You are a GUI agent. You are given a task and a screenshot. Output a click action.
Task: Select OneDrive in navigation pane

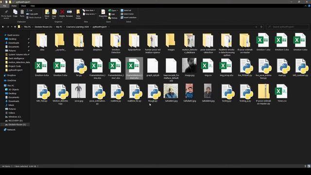[x=12, y=81]
